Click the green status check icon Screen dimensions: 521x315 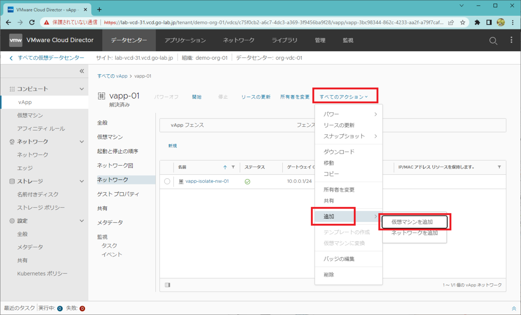tap(247, 181)
